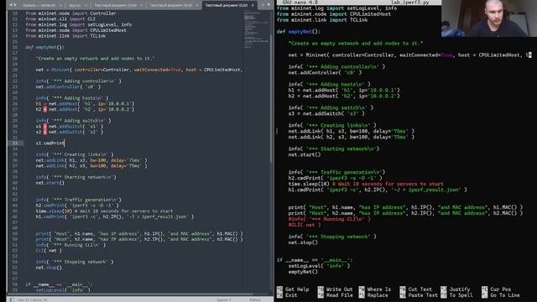Click Where Is shortcut in nano
This screenshot has height=302, width=537.
375,289
